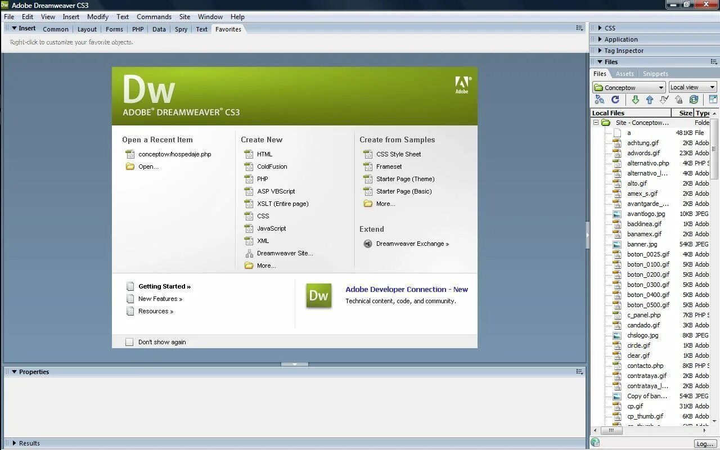Image resolution: width=720 pixels, height=450 pixels.
Task: Select contacto.php in file list
Action: 645,366
